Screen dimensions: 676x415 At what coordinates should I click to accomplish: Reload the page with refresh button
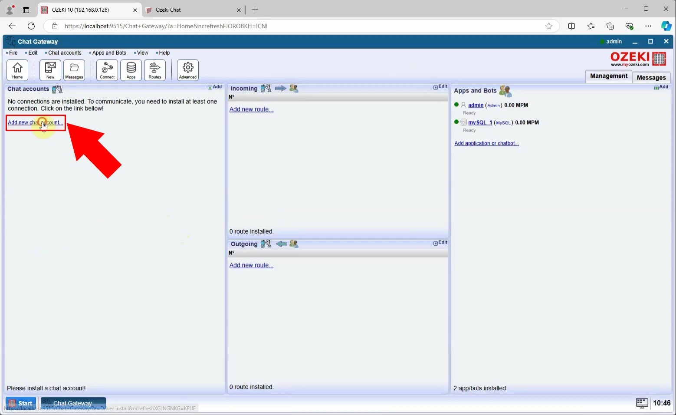(x=31, y=26)
